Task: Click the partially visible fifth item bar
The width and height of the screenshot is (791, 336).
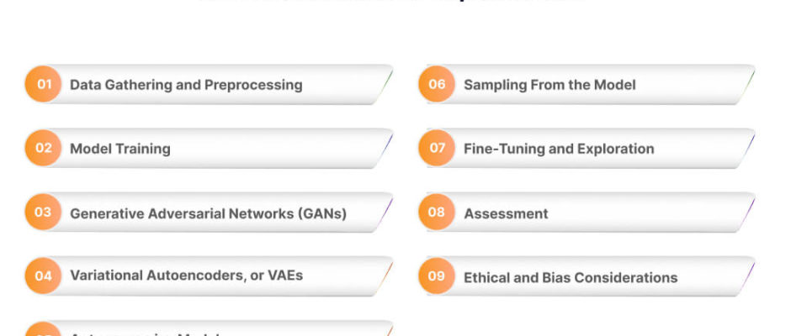Action: [x=209, y=329]
